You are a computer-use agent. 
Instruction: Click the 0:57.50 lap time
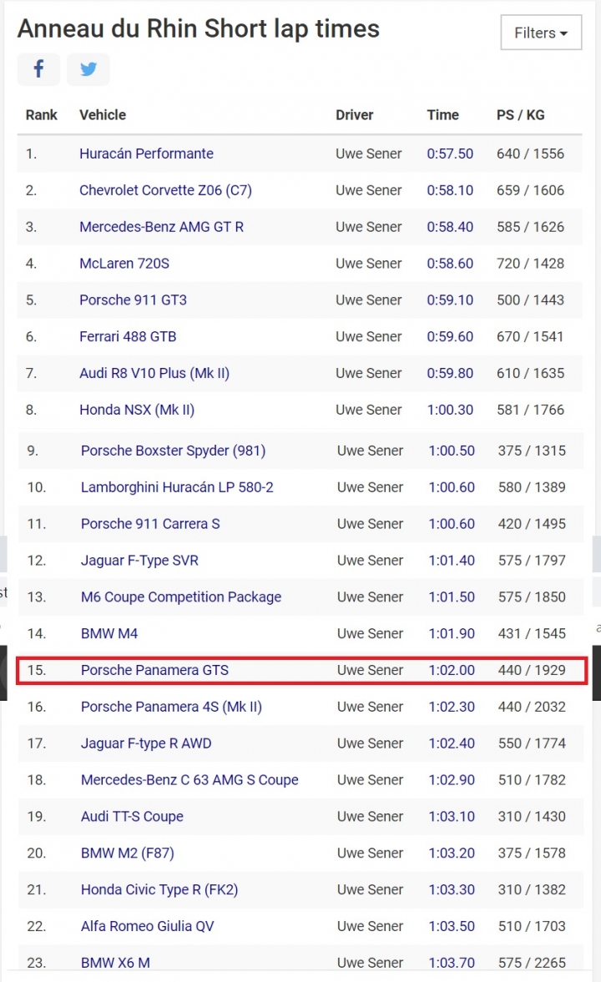pos(450,154)
